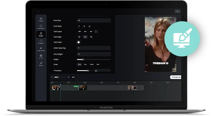Image resolution: width=213 pixels, height=116 pixels.
Task: Click the Font Size input field
Action: tap(94, 20)
